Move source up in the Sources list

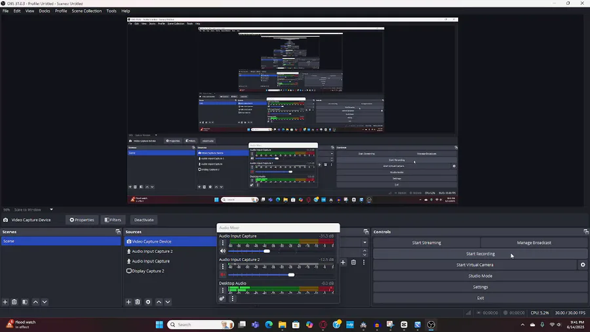tap(159, 302)
